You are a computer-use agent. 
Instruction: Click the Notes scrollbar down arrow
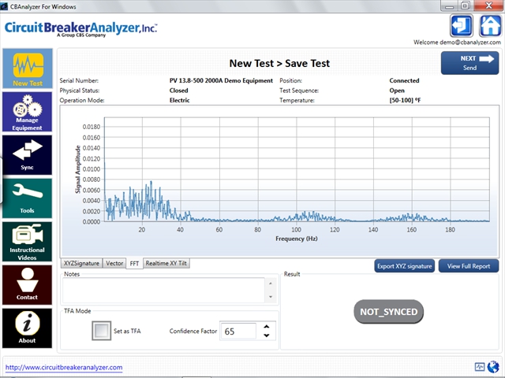(x=271, y=297)
